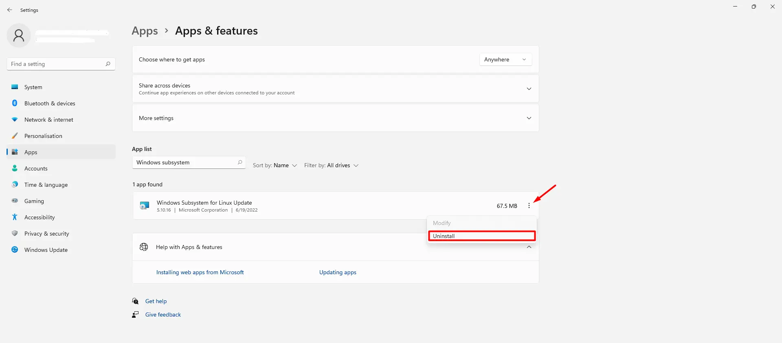This screenshot has height=343, width=782.
Task: Click the search magnifier in Find a setting
Action: (108, 64)
